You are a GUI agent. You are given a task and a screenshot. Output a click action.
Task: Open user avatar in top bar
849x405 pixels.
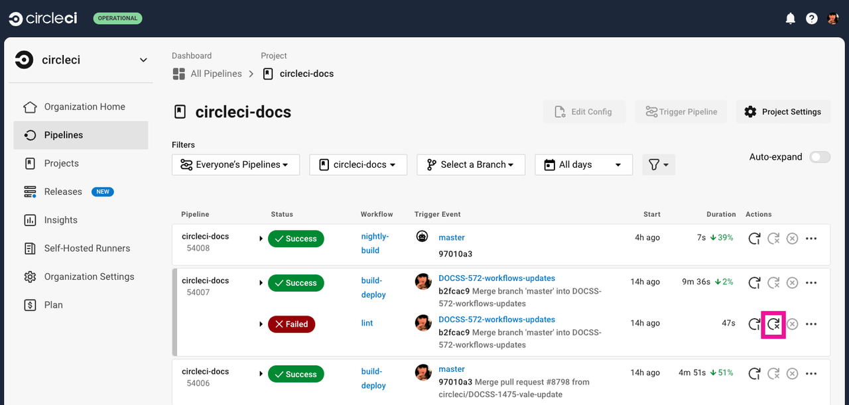pyautogui.click(x=834, y=19)
